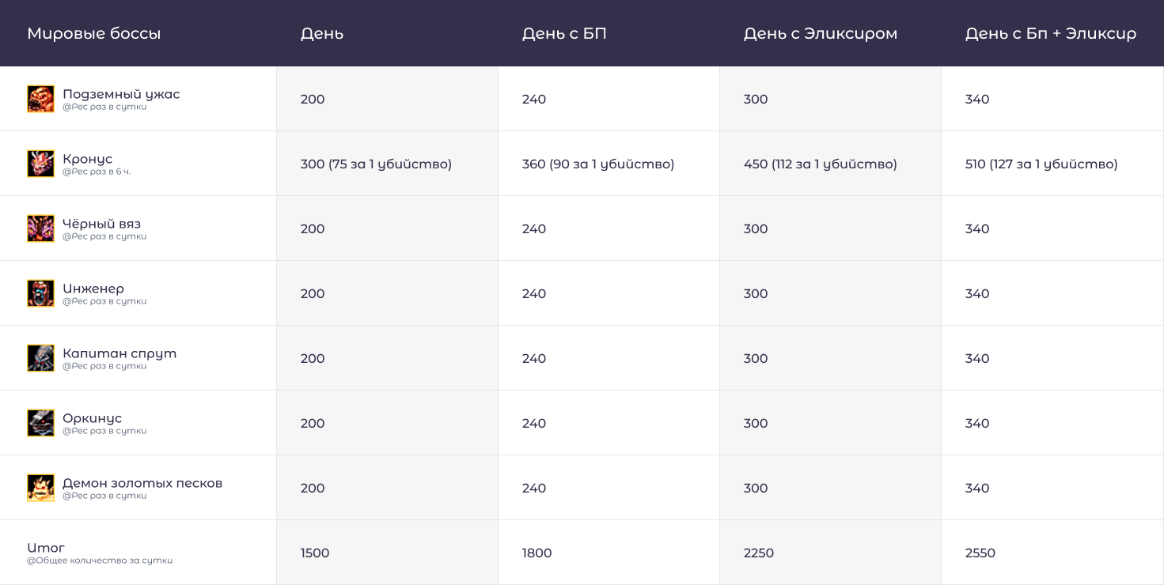The height and width of the screenshot is (585, 1164).
Task: Click the Капитан спрут boss name
Action: tap(119, 353)
